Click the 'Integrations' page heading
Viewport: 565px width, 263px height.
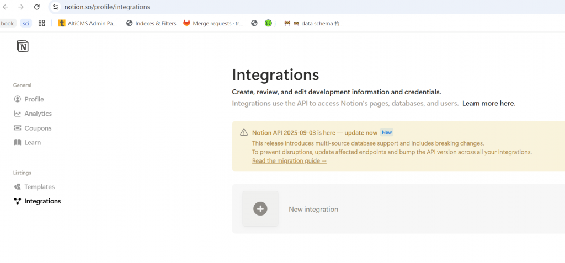pyautogui.click(x=276, y=74)
